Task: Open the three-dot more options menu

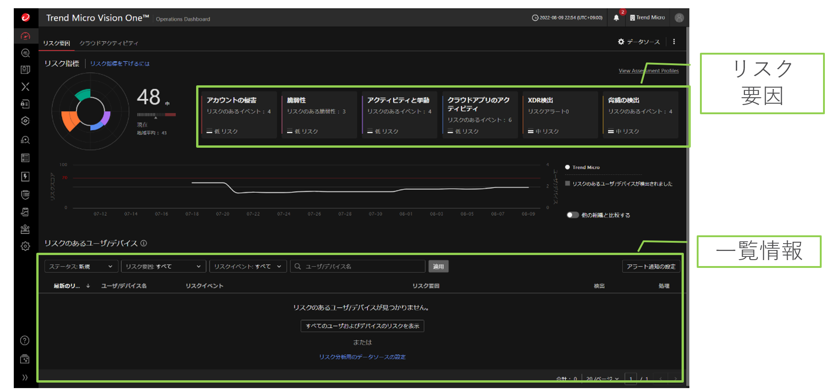Action: click(674, 42)
